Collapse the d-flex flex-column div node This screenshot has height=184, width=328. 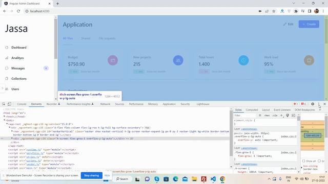point(9,127)
